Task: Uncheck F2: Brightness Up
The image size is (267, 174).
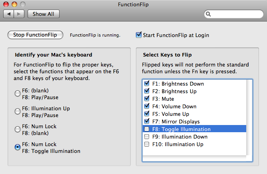Action: [x=147, y=92]
